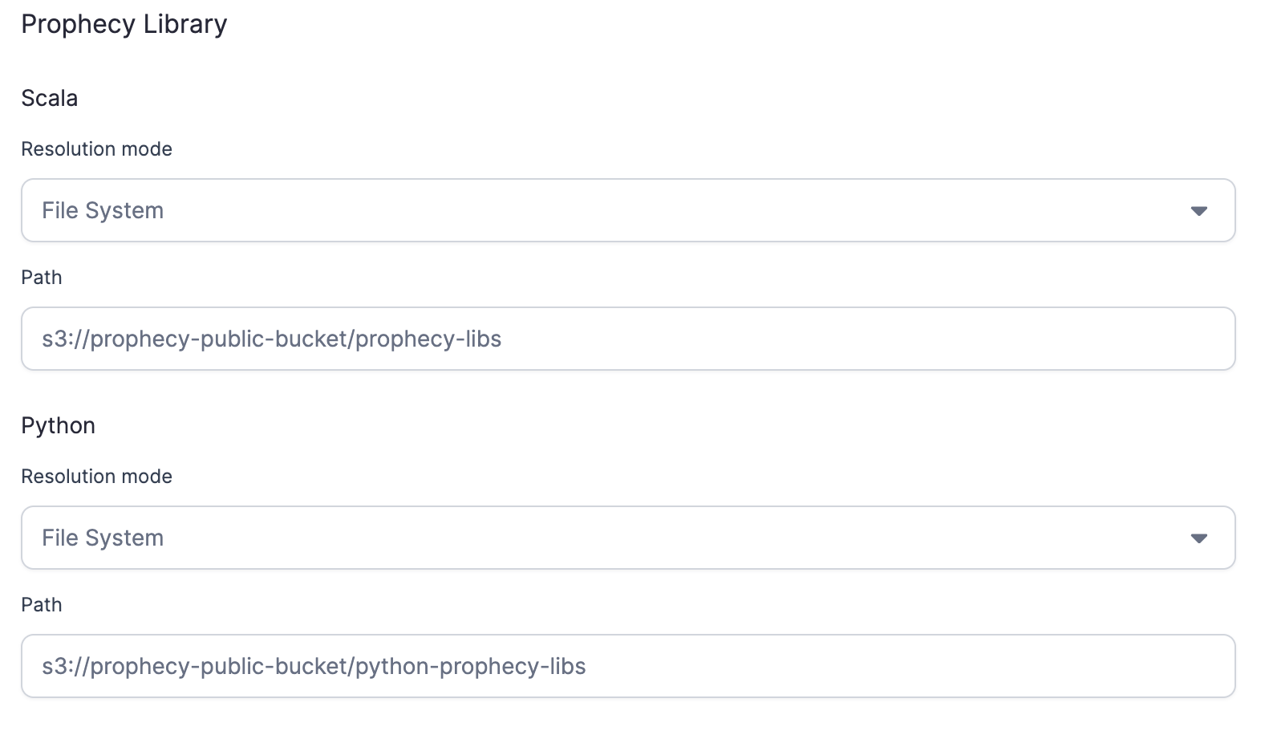Select the Python Path input field

pyautogui.click(x=628, y=666)
